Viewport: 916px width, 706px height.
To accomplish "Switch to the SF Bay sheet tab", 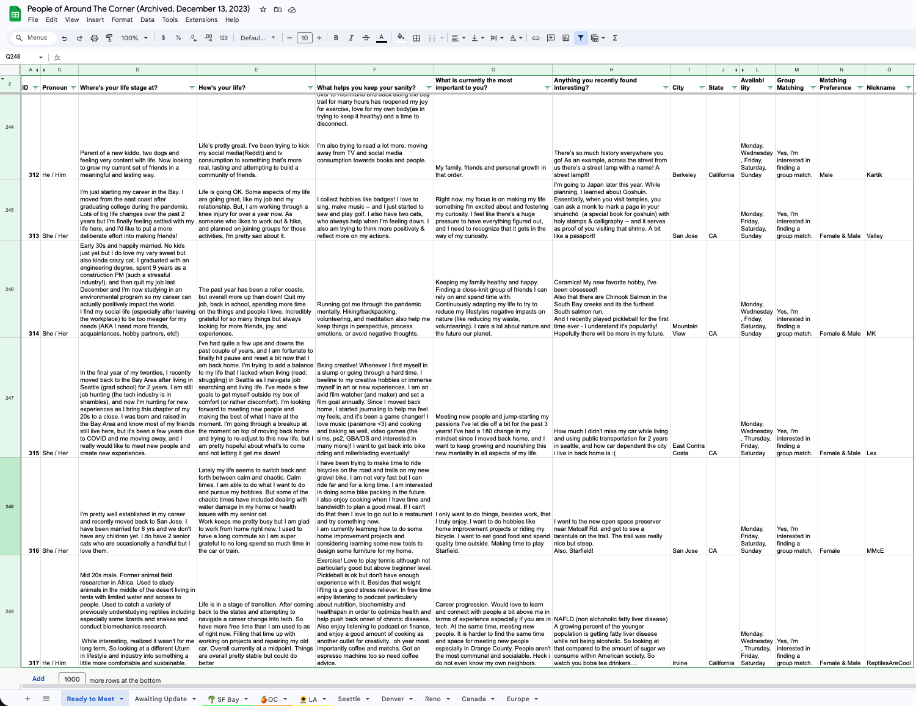I will (228, 699).
